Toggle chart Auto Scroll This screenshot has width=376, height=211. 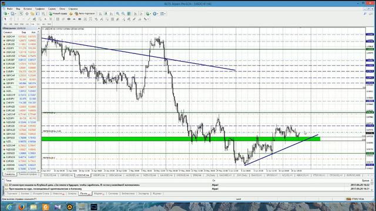[136, 13]
